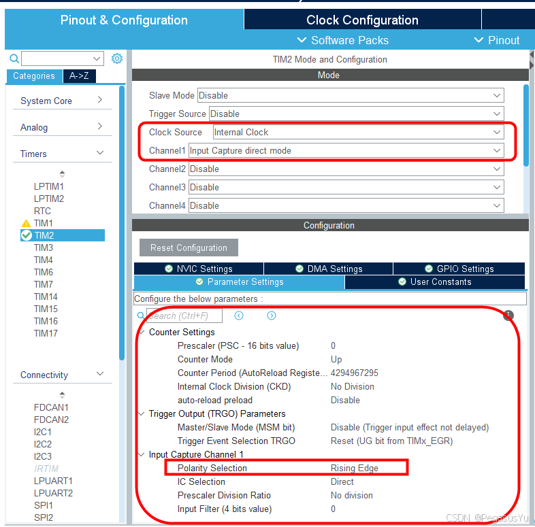535x527 pixels.
Task: Select the A->Z tab
Action: (x=79, y=76)
